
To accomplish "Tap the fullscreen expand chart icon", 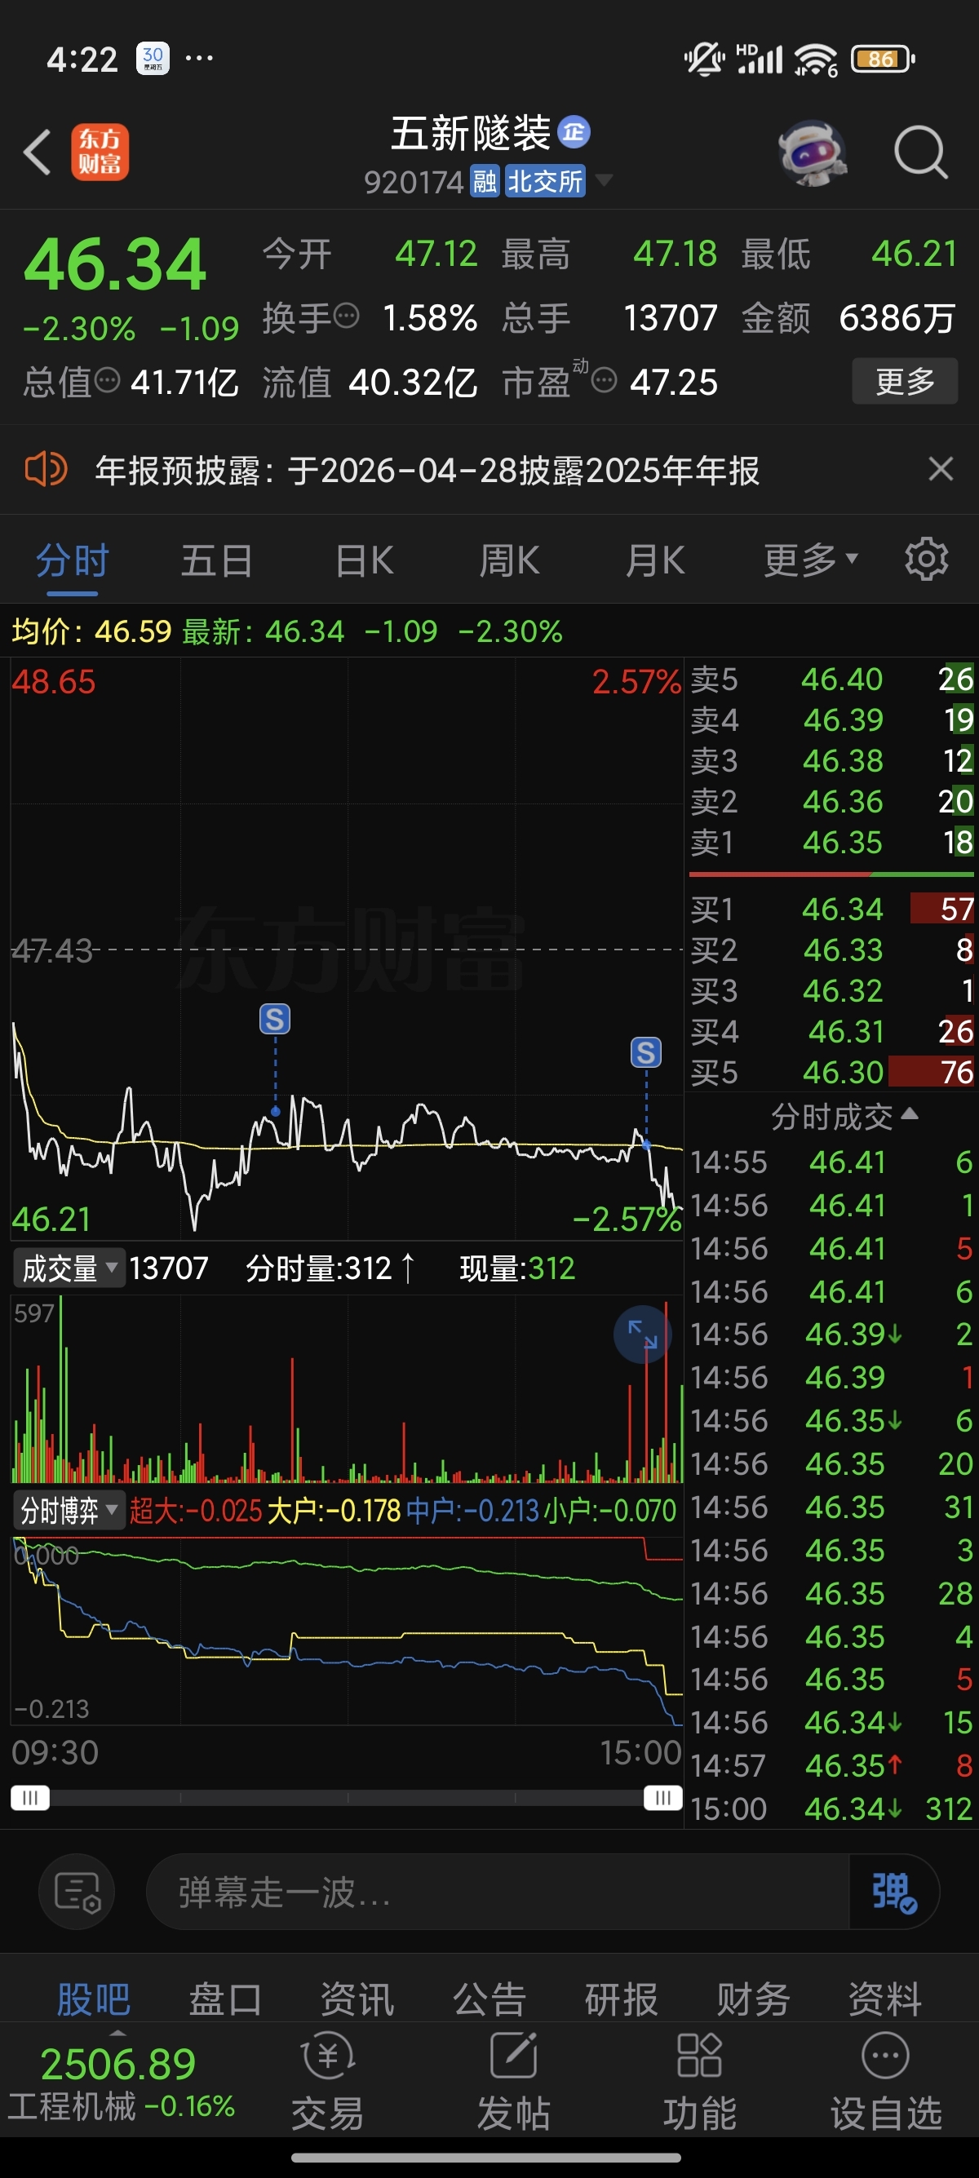I will point(643,1335).
